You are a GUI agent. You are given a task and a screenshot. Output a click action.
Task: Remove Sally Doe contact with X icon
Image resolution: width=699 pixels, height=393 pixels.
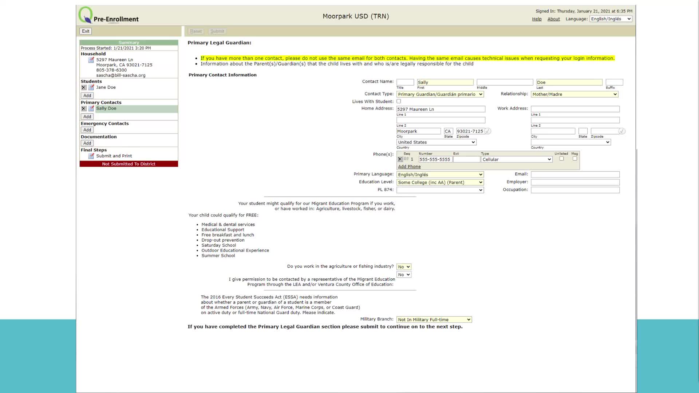[x=84, y=109]
